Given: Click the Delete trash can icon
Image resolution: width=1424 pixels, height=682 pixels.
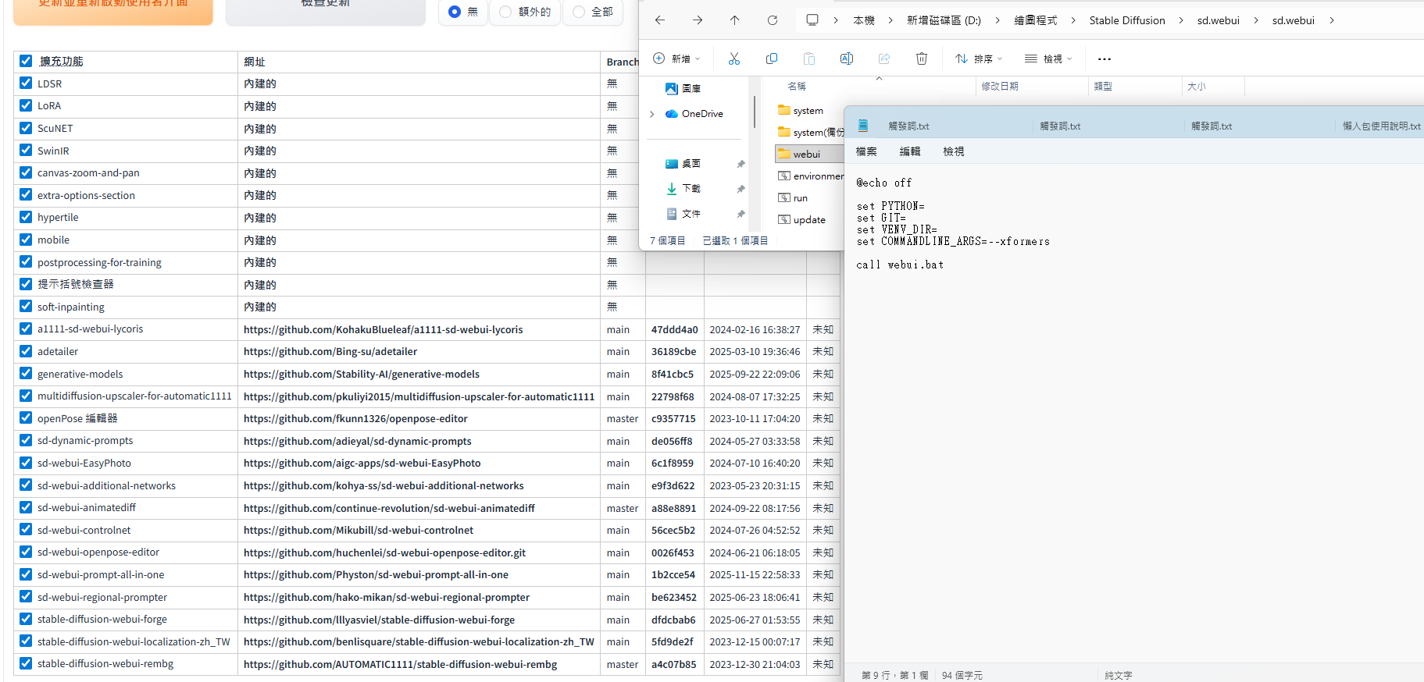Looking at the screenshot, I should click(x=921, y=59).
